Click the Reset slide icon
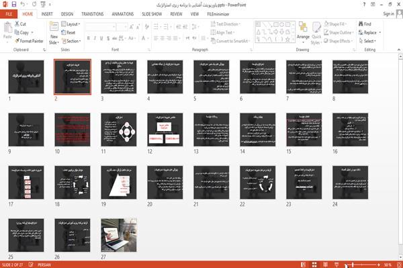The image size is (403, 268). click(64, 32)
